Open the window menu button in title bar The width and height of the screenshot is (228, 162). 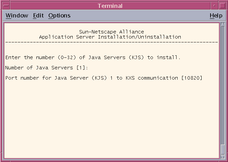(x=6, y=6)
